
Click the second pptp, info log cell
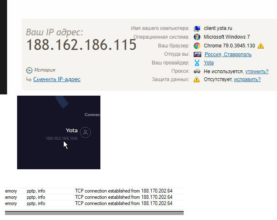(x=50, y=197)
